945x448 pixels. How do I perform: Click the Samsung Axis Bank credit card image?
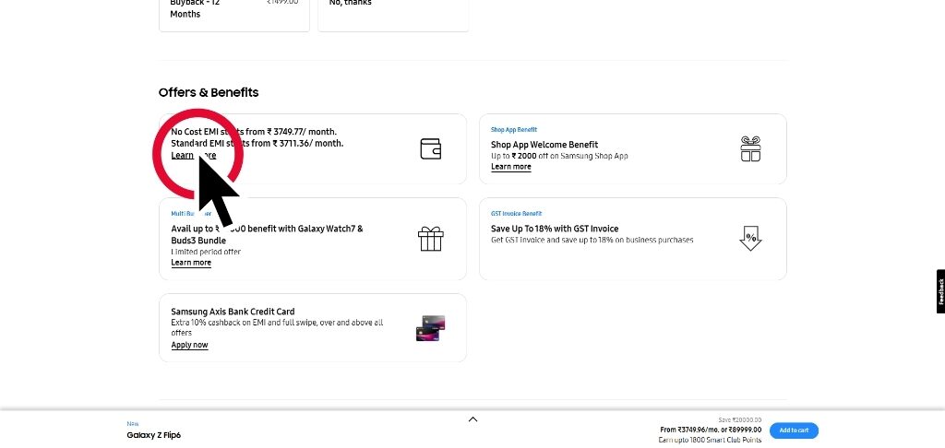pos(431,328)
